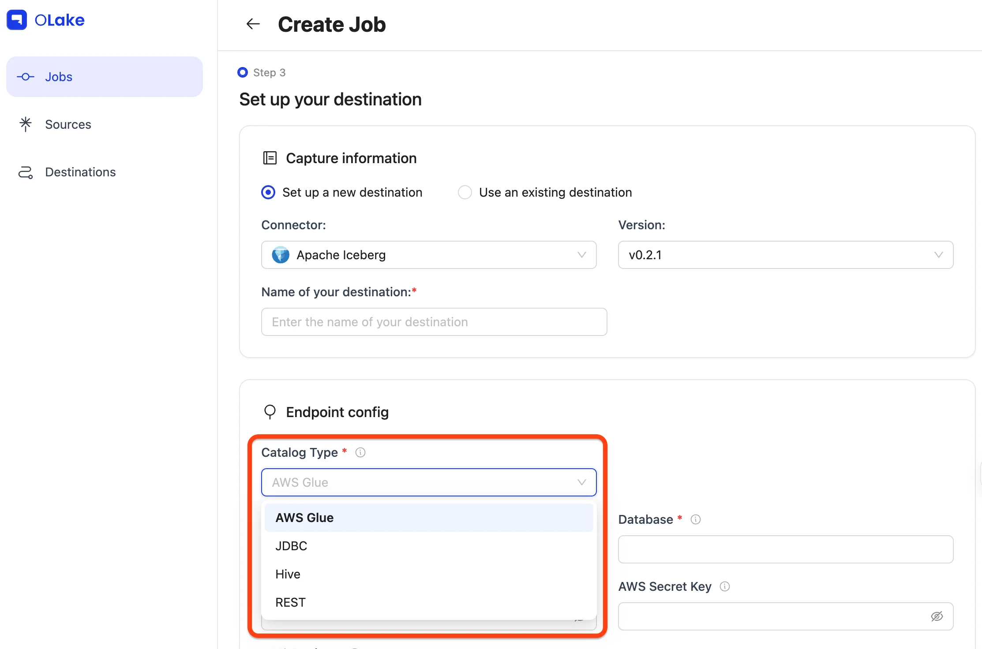The image size is (982, 649).
Task: Choose JDBC from catalog type list
Action: coord(291,546)
